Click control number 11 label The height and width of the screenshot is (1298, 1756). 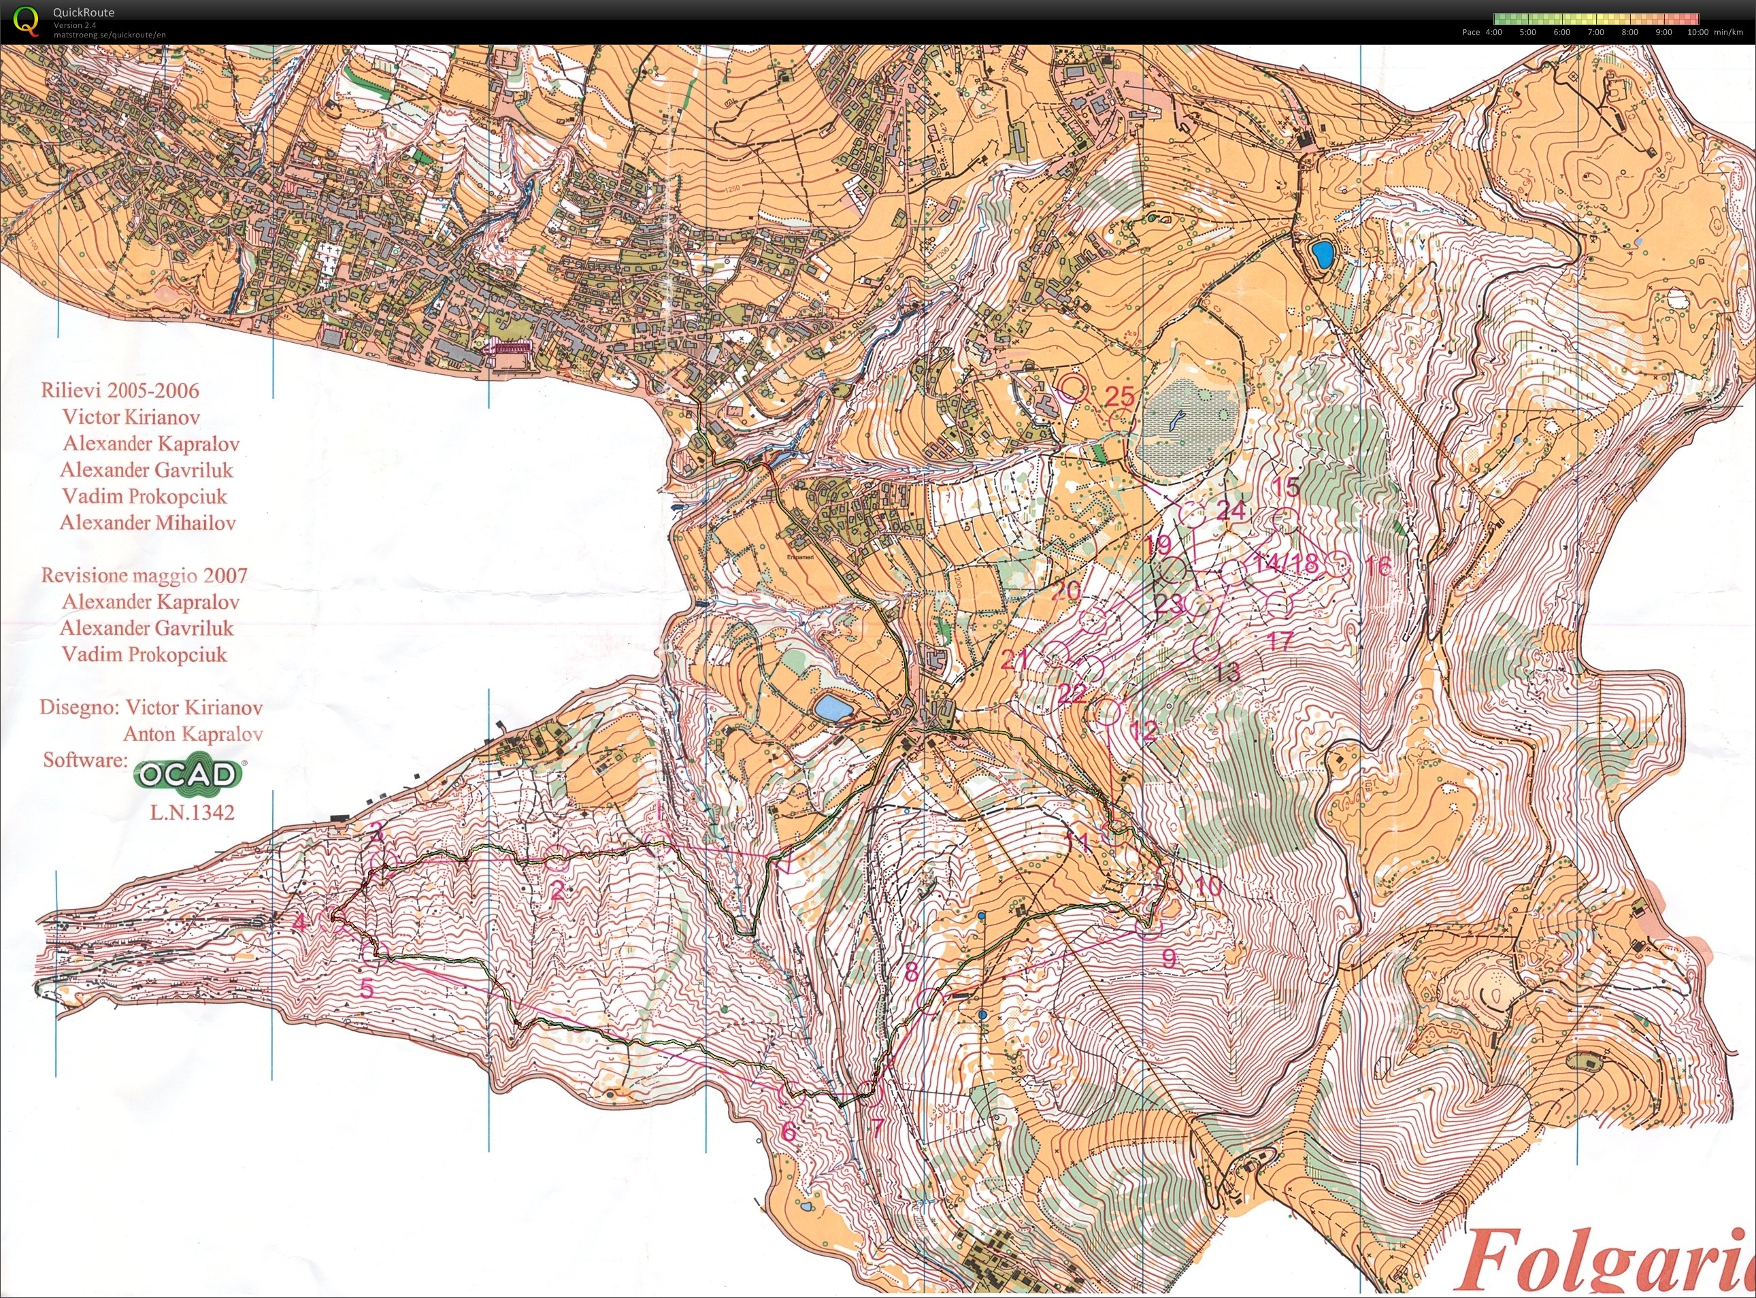pos(1078,842)
